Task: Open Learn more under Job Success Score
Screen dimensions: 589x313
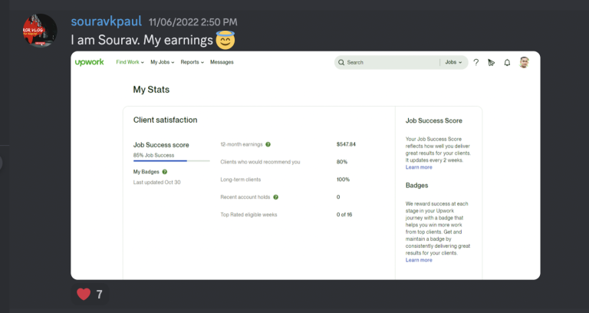Action: tap(419, 167)
